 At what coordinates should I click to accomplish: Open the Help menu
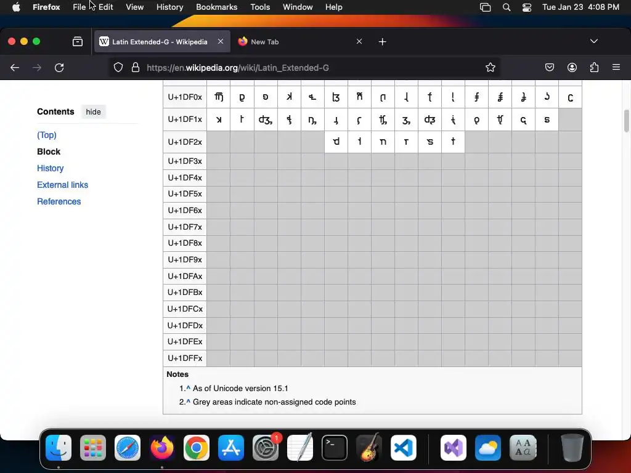click(x=333, y=7)
